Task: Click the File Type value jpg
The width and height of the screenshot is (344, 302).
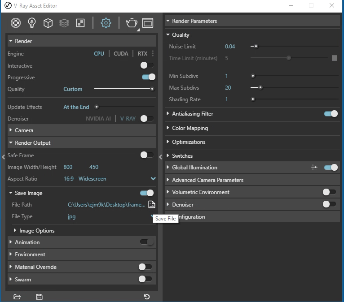Action: [x=71, y=216]
